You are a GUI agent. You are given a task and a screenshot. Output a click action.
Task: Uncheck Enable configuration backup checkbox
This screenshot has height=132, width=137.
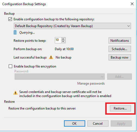[x=10, y=19]
